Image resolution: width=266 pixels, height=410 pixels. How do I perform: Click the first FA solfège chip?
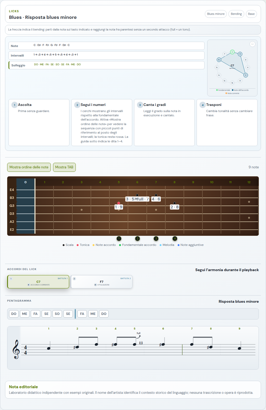(36, 314)
